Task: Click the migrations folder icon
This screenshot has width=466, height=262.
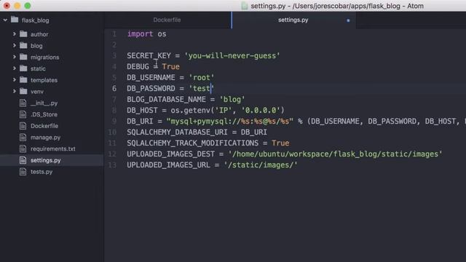Action: [23, 57]
